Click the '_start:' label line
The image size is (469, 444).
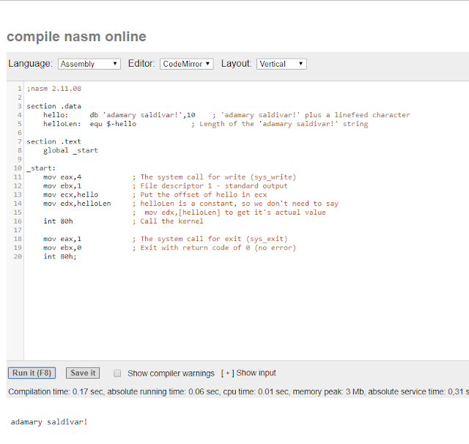41,169
